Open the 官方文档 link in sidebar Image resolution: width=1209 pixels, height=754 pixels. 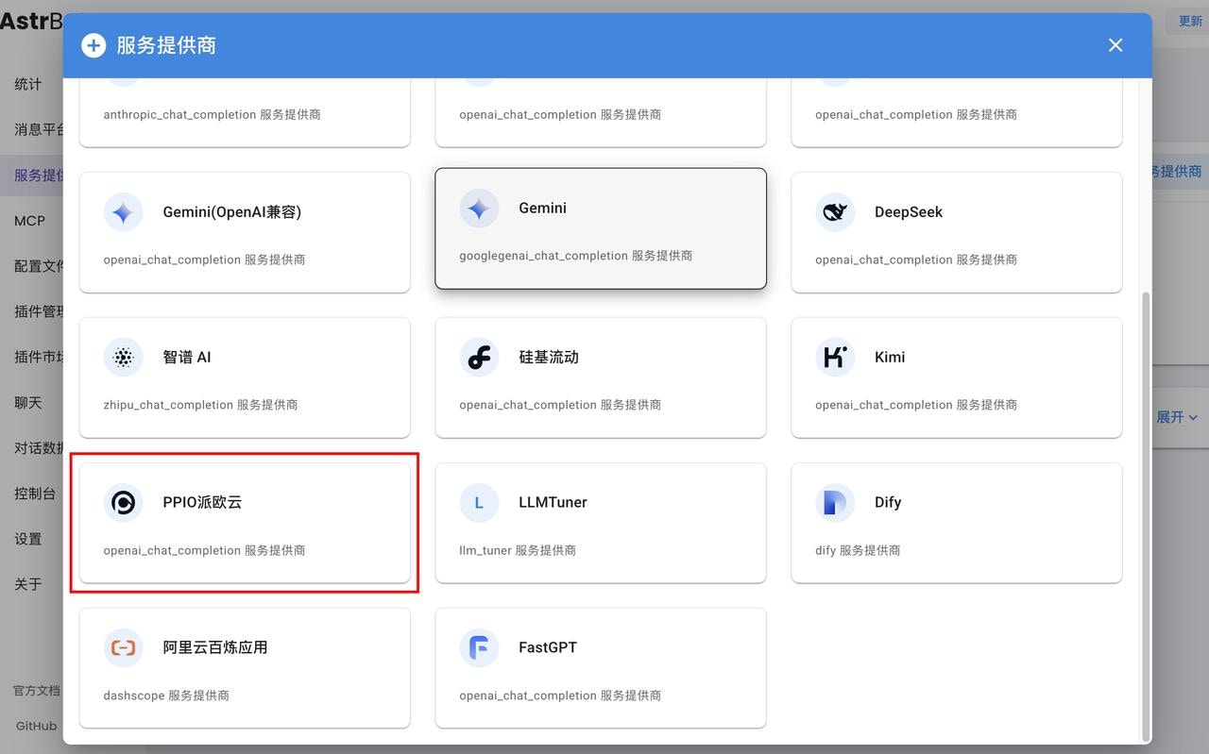37,691
